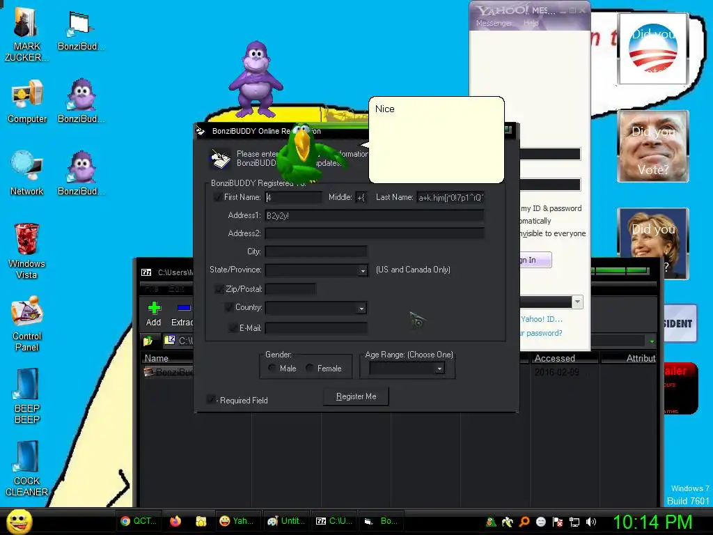Switch to Bo... taskbar item

(x=382, y=521)
